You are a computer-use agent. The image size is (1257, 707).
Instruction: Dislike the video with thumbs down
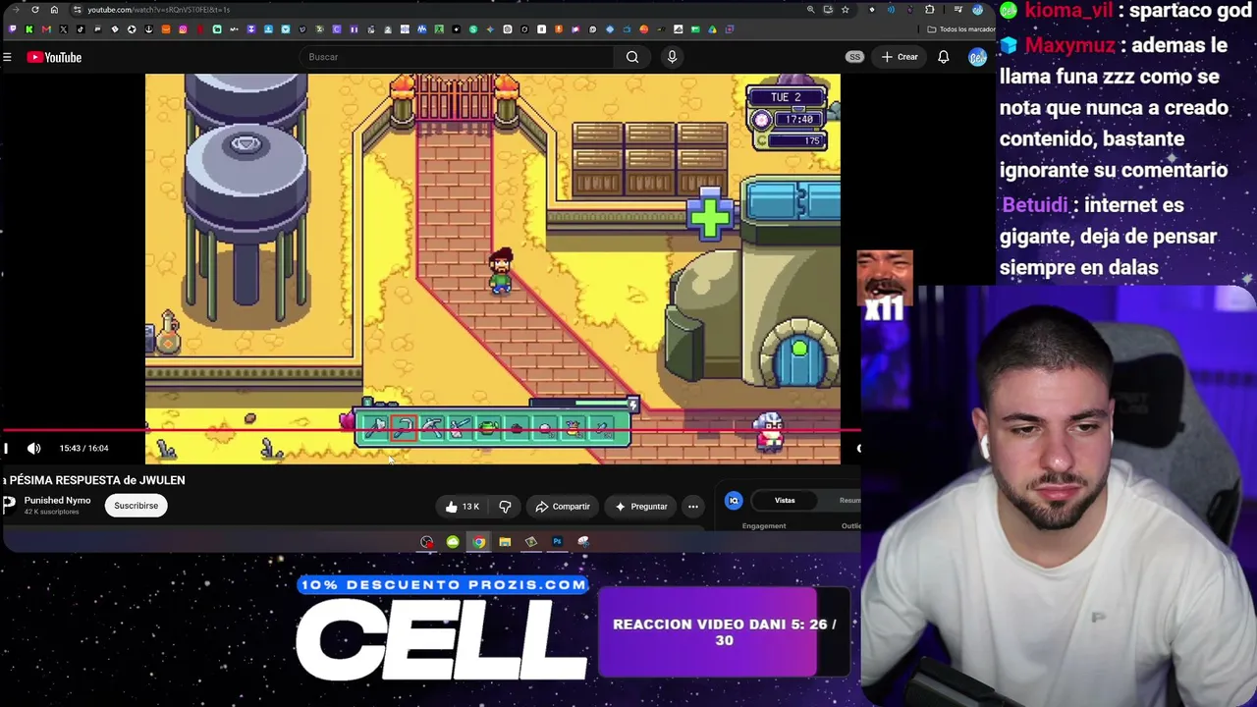pos(505,507)
